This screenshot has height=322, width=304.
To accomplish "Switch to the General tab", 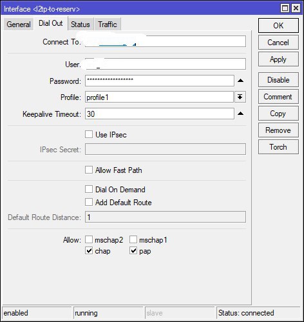I will 19,24.
